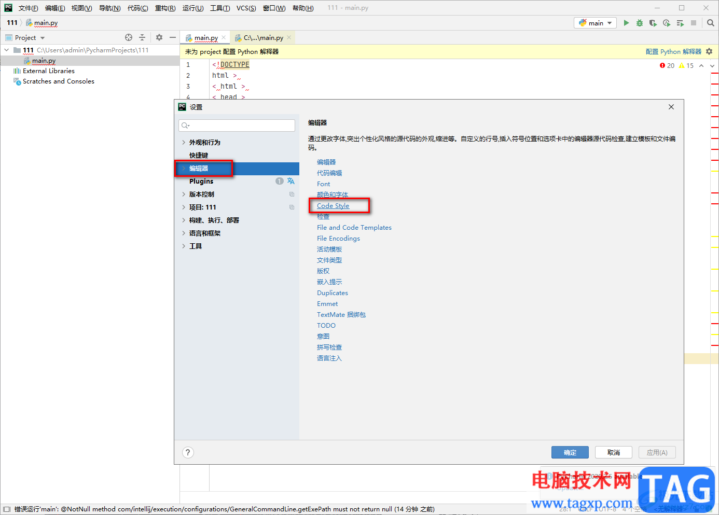The image size is (719, 515).
Task: Expand the 版本控制 settings node
Action: (184, 194)
